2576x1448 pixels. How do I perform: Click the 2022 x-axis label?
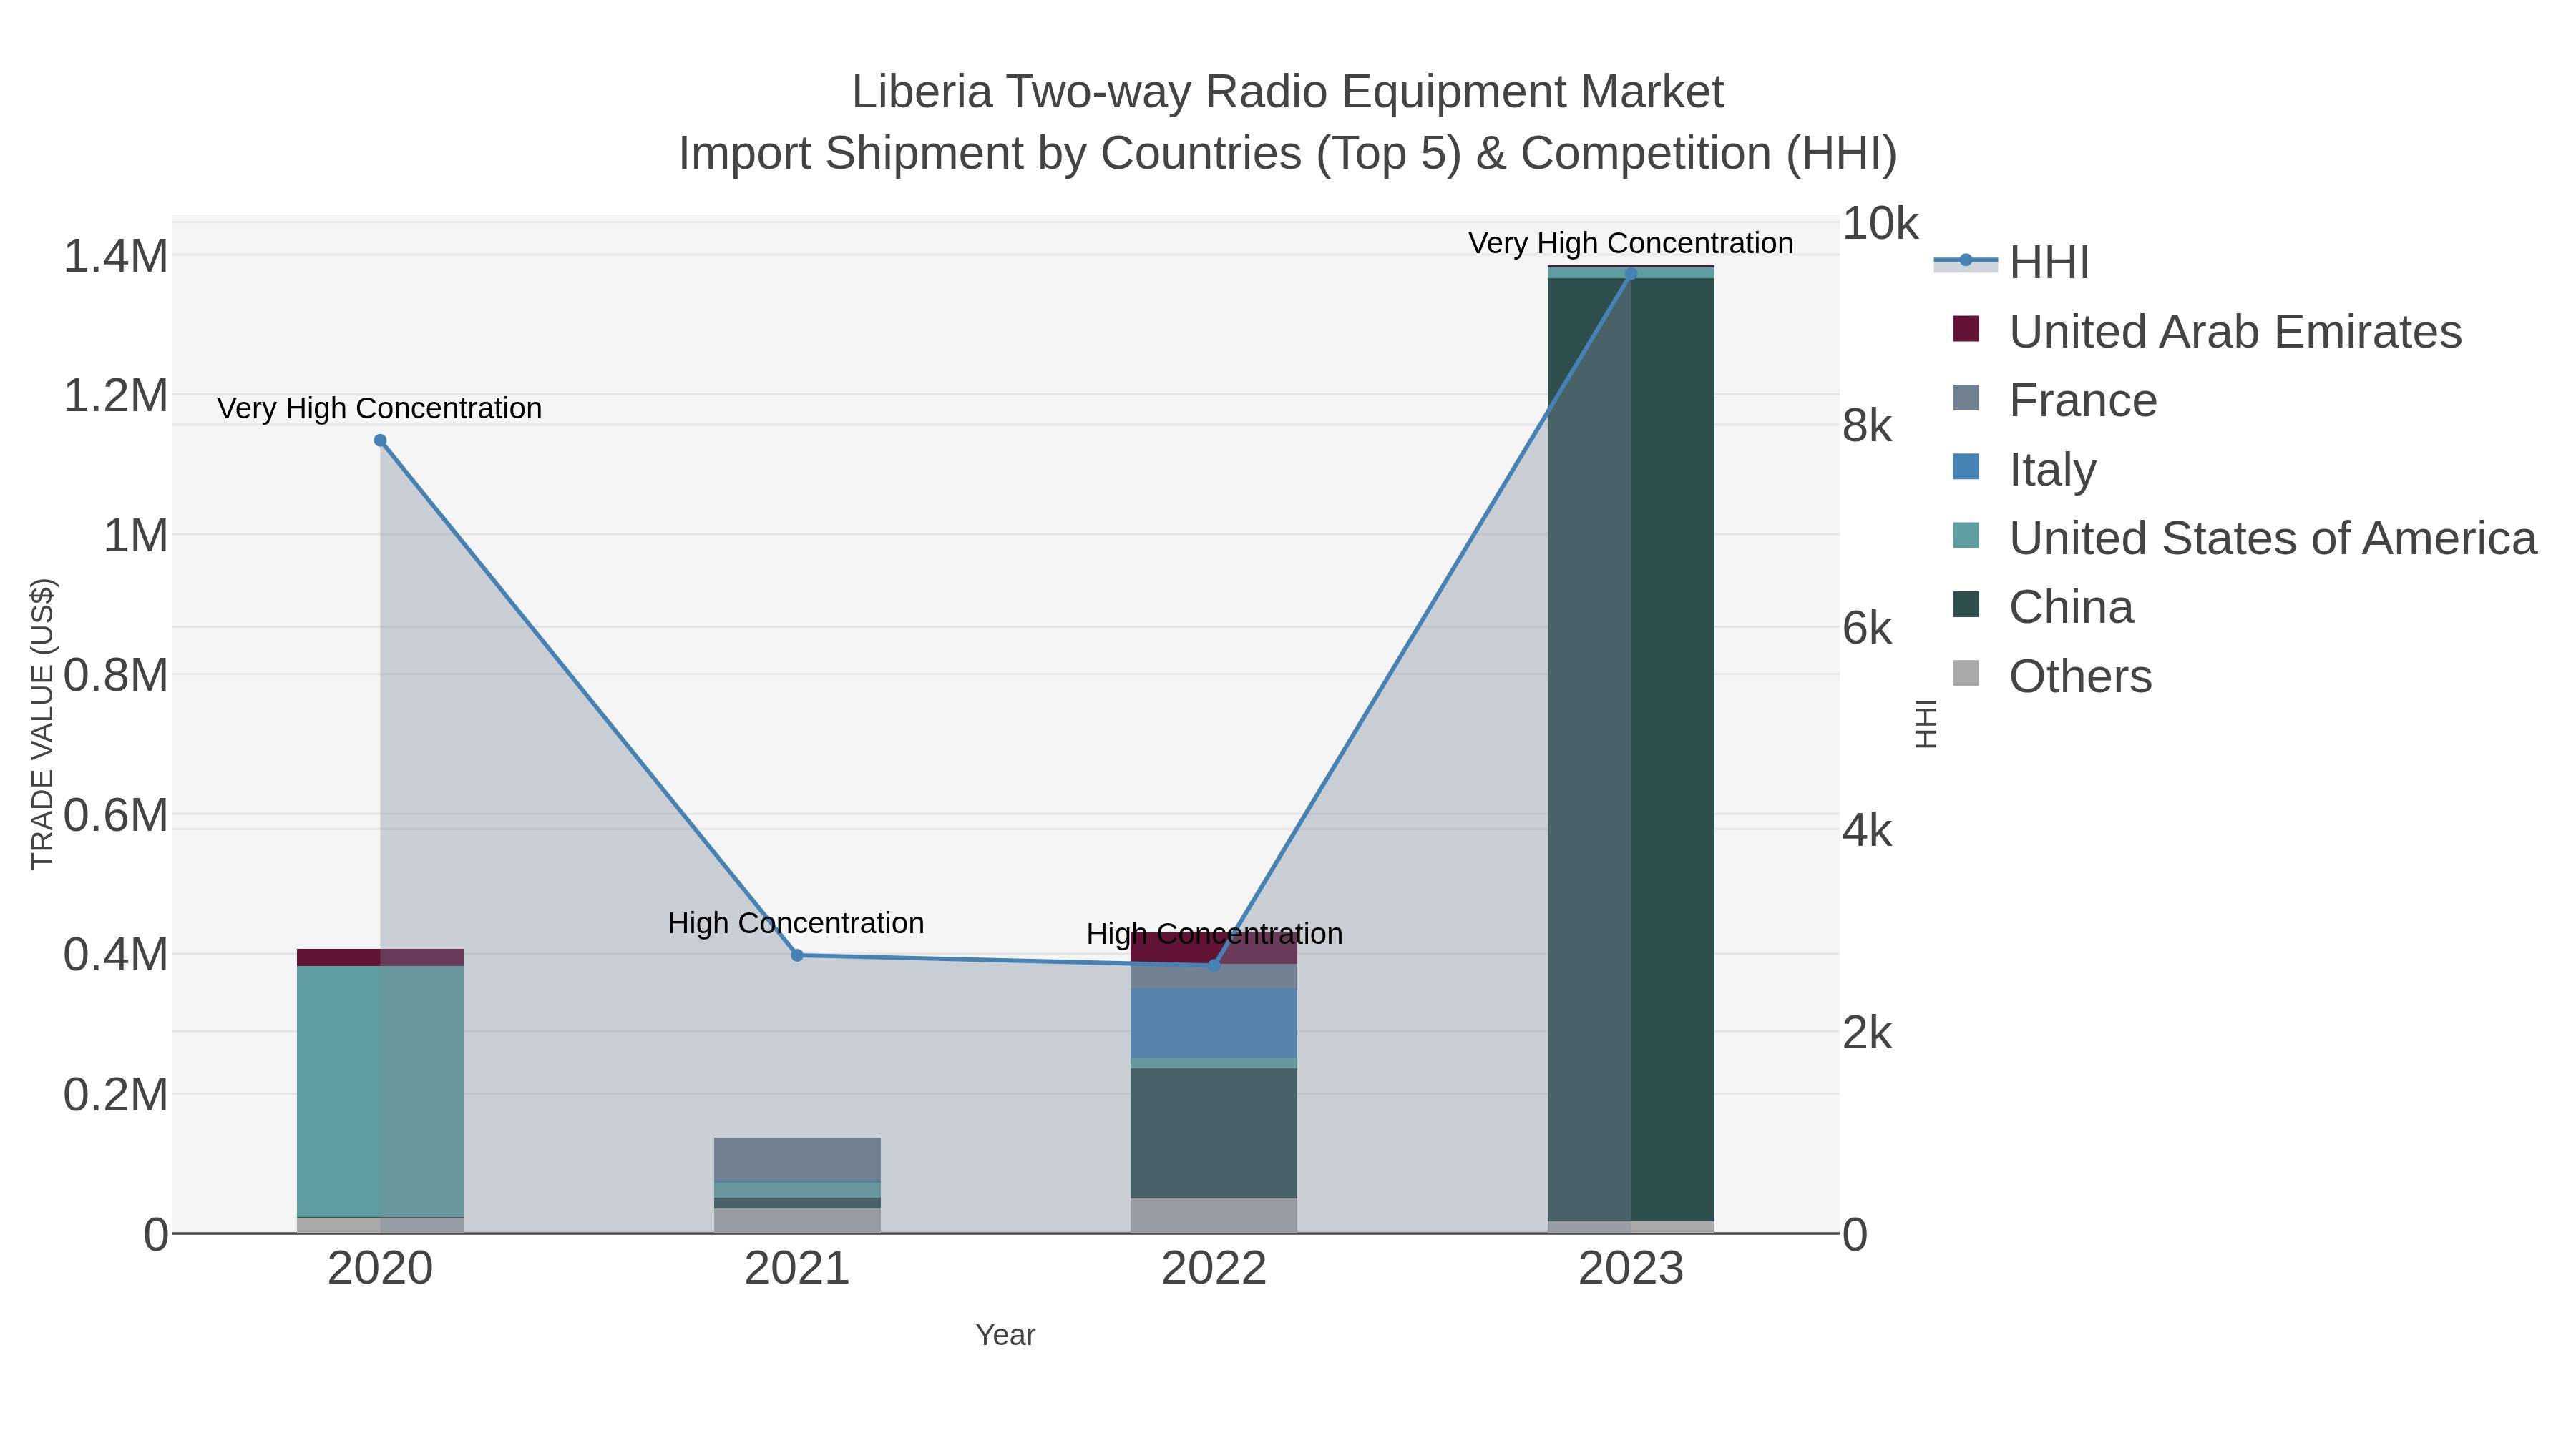click(1214, 1269)
